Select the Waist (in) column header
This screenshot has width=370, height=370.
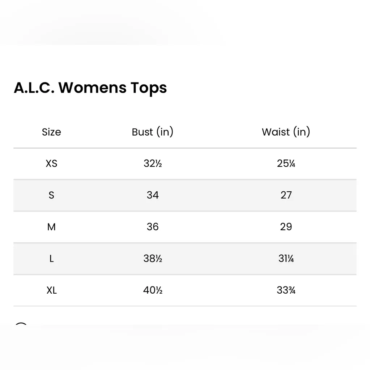(286, 132)
